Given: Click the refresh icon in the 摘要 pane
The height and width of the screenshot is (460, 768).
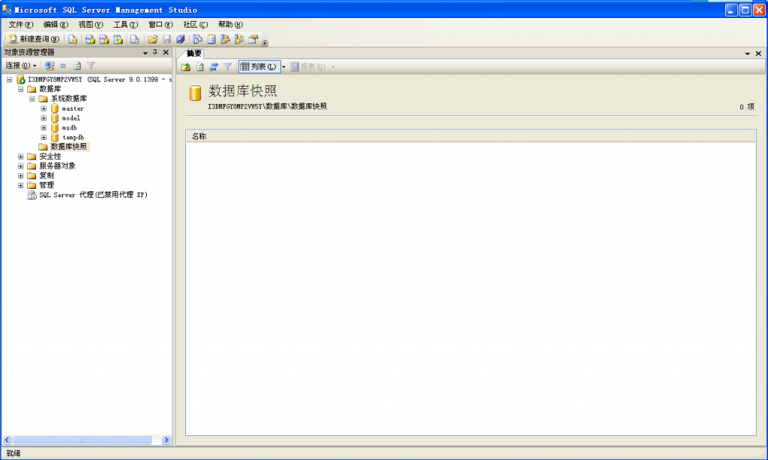Looking at the screenshot, I should (199, 66).
